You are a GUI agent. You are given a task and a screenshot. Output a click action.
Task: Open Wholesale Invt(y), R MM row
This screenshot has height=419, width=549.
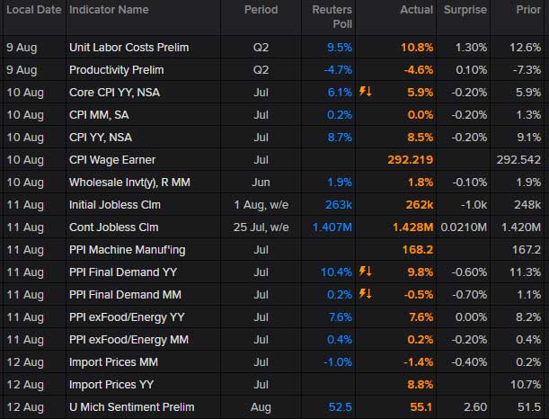[x=129, y=183]
